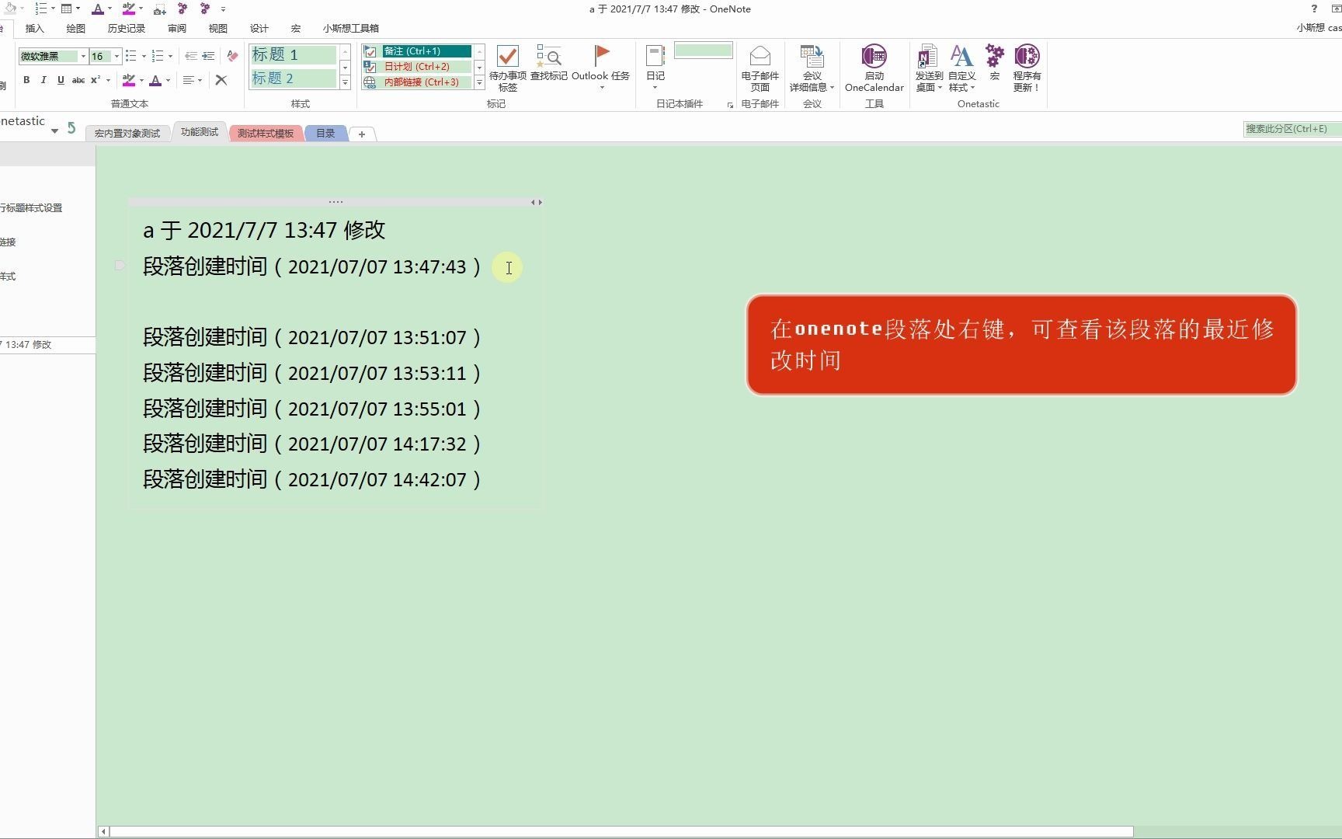Open the 小斯想工具箱 ribbon tab
Viewport: 1342px width, 839px height.
click(351, 28)
